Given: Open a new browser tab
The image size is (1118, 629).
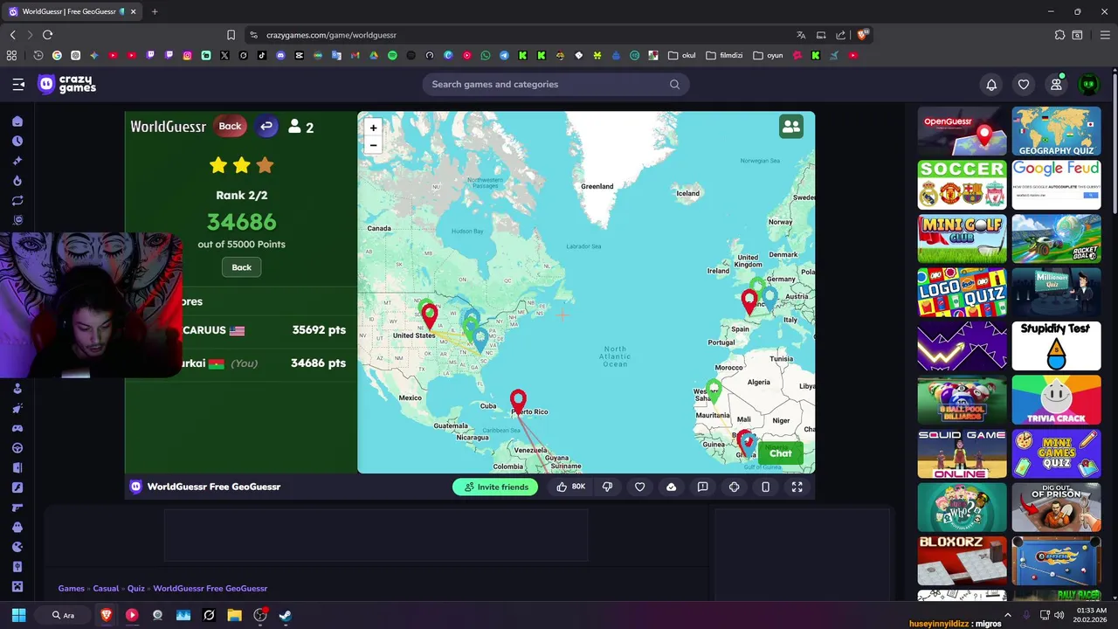Looking at the screenshot, I should 155,11.
